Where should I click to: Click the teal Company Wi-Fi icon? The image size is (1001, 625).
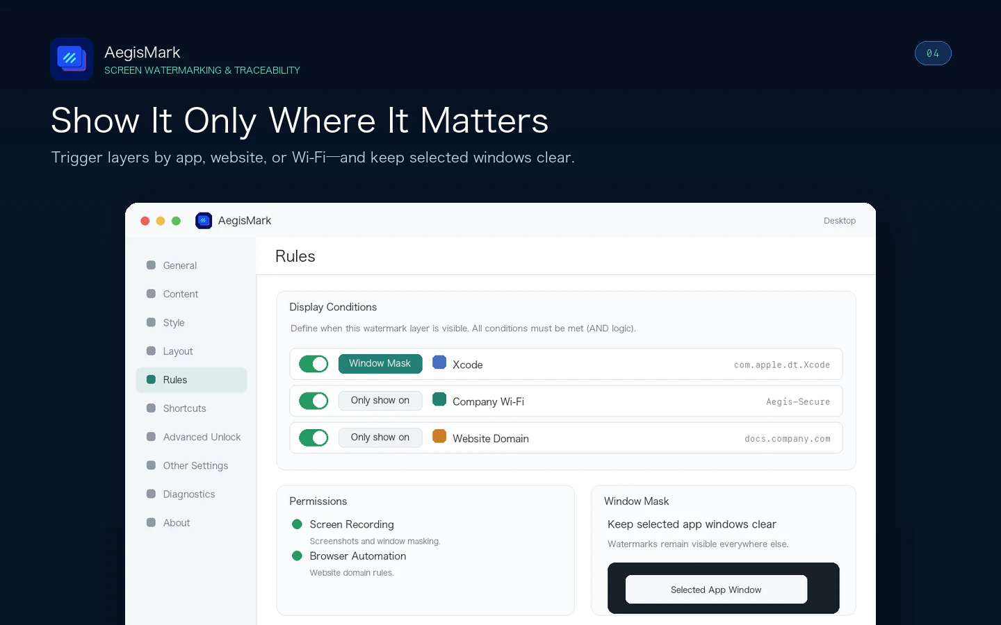(x=439, y=399)
